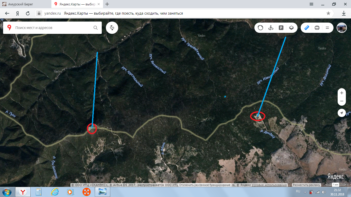Open the Windows Start menu
Viewport: 351px width, 197px height.
(6, 192)
